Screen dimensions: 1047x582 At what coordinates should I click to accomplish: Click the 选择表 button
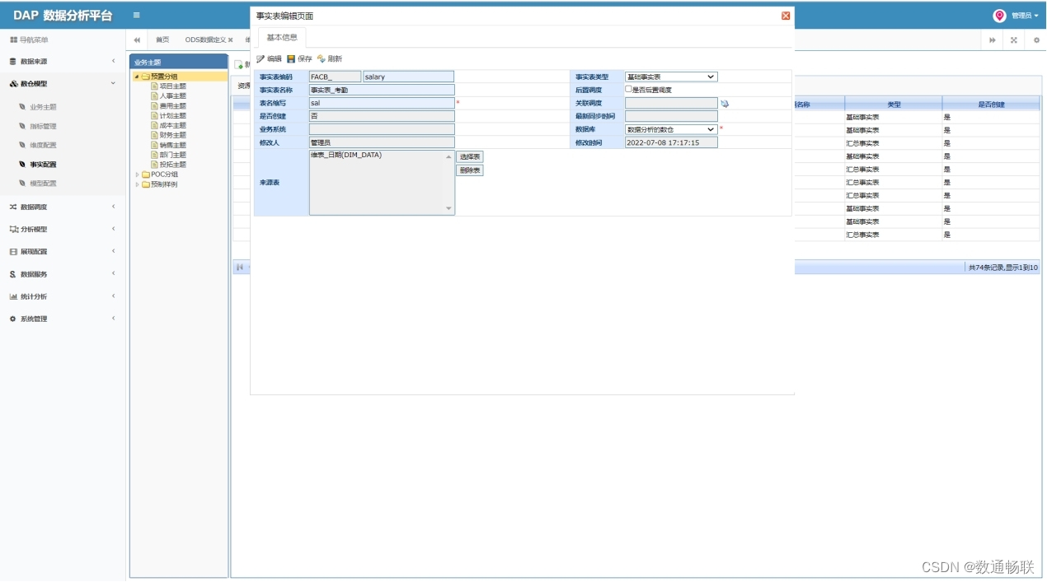pyautogui.click(x=470, y=156)
